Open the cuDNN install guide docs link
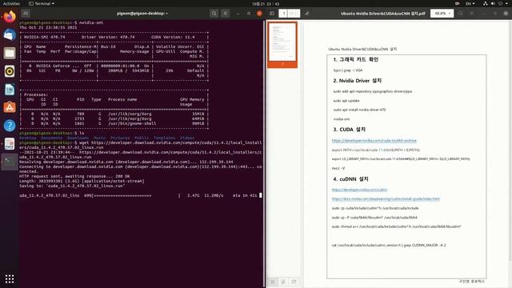 pos(386,198)
